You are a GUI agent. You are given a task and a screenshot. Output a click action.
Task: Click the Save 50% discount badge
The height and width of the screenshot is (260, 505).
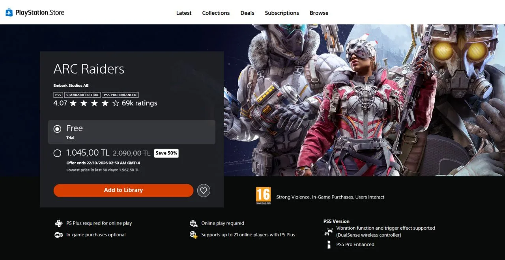[166, 153]
